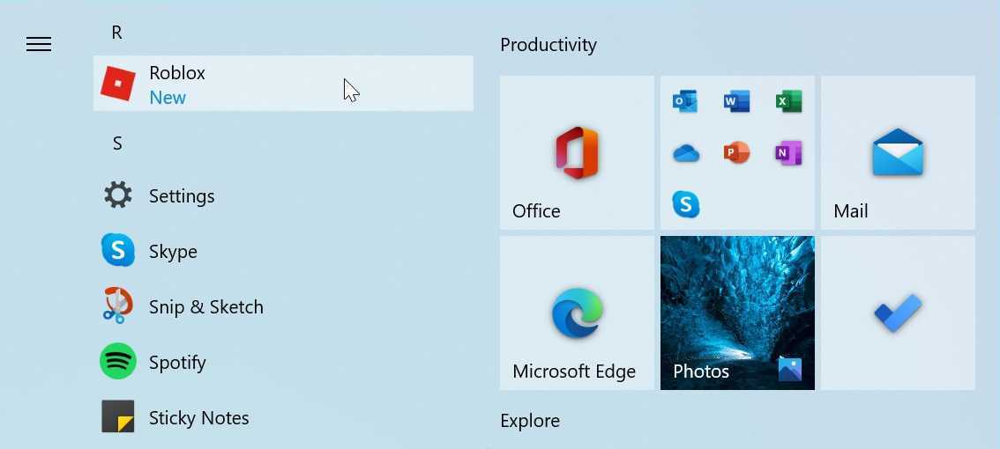
Task: Click the letter S section header
Action: click(x=117, y=143)
